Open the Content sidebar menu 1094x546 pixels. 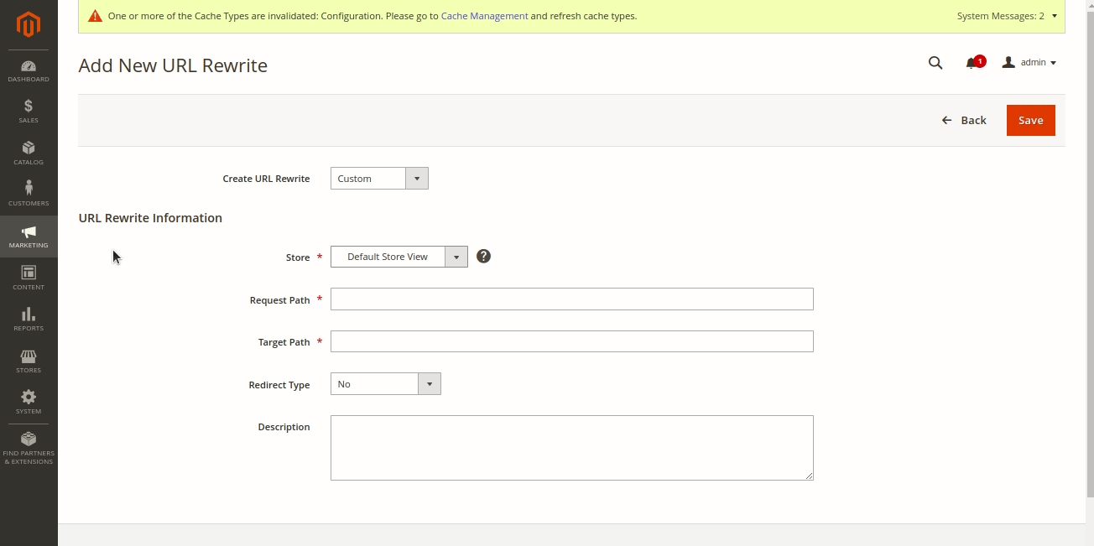pos(29,278)
